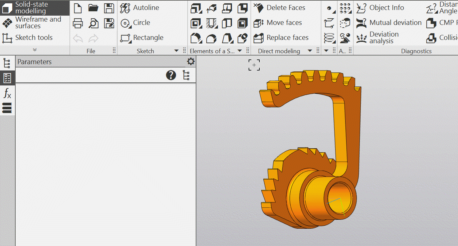The height and width of the screenshot is (246, 458).
Task: Click the Print icon
Action: (x=78, y=23)
